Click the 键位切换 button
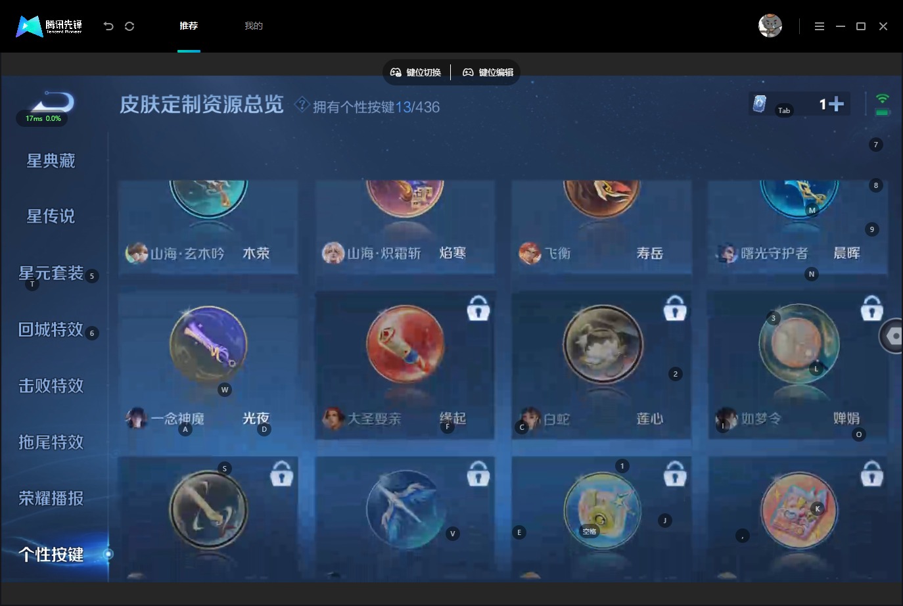903x606 pixels. tap(416, 72)
